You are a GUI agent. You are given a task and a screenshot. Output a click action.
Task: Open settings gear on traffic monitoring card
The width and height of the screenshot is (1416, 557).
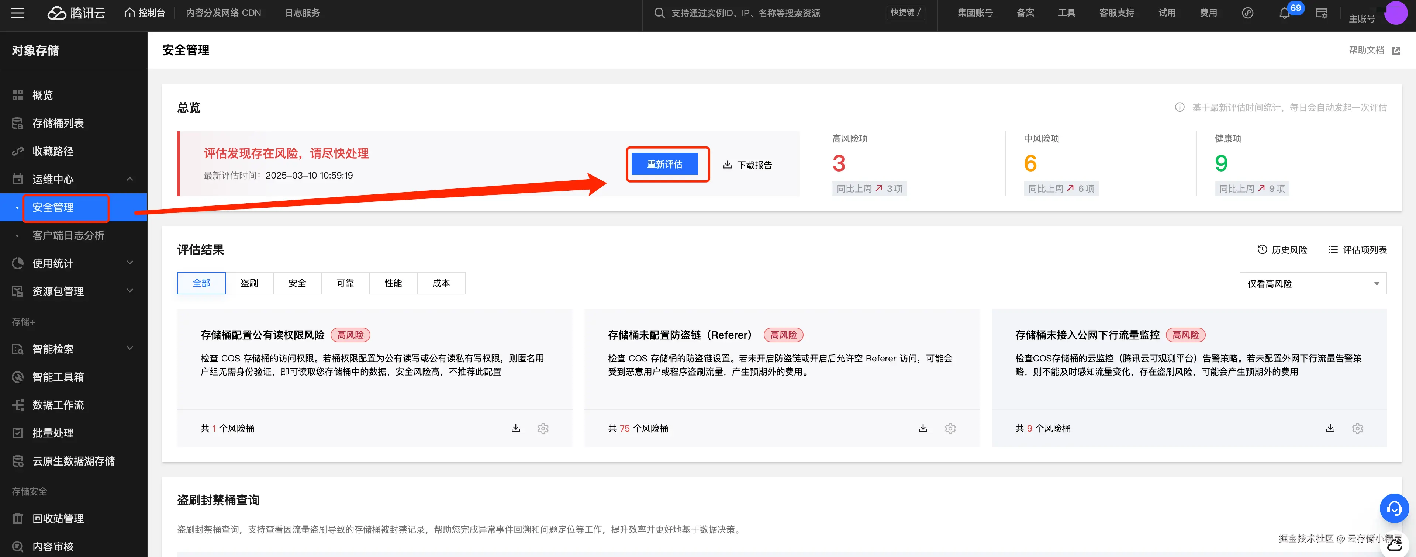(x=1357, y=428)
